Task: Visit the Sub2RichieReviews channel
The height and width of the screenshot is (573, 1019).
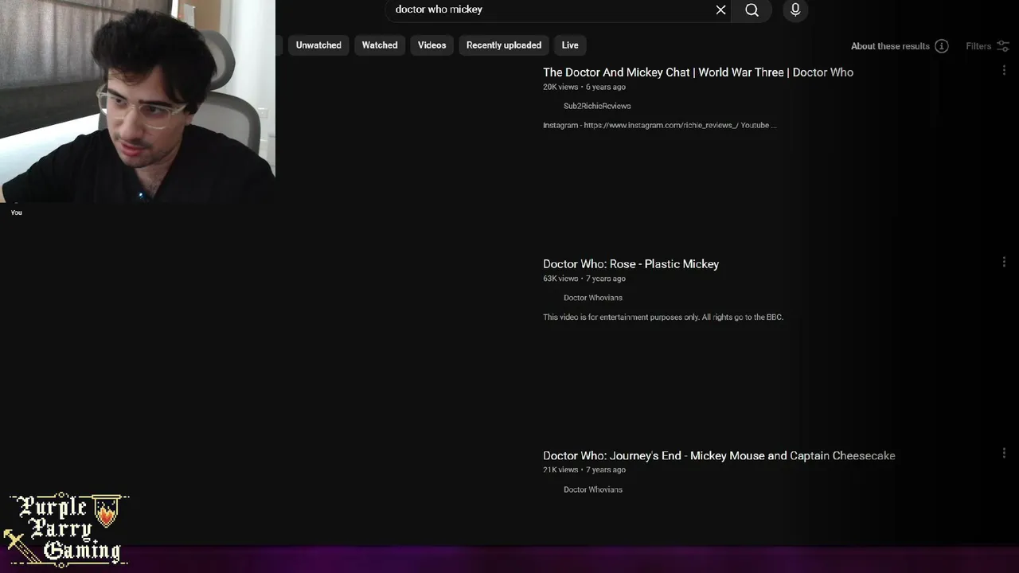Action: coord(597,106)
